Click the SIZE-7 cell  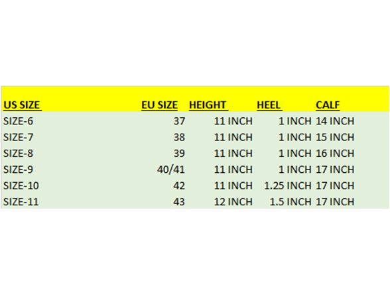[x=18, y=137]
